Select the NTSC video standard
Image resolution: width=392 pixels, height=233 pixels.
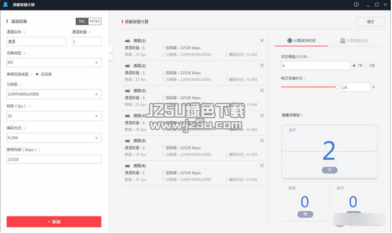tap(95, 21)
